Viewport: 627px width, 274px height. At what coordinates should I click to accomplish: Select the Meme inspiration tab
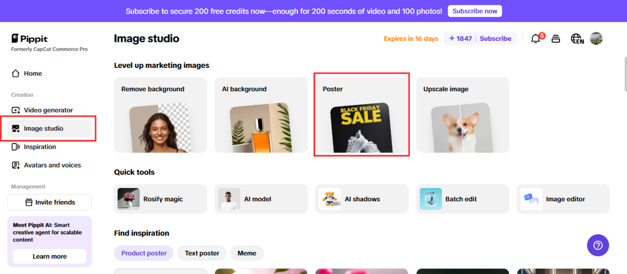point(247,253)
